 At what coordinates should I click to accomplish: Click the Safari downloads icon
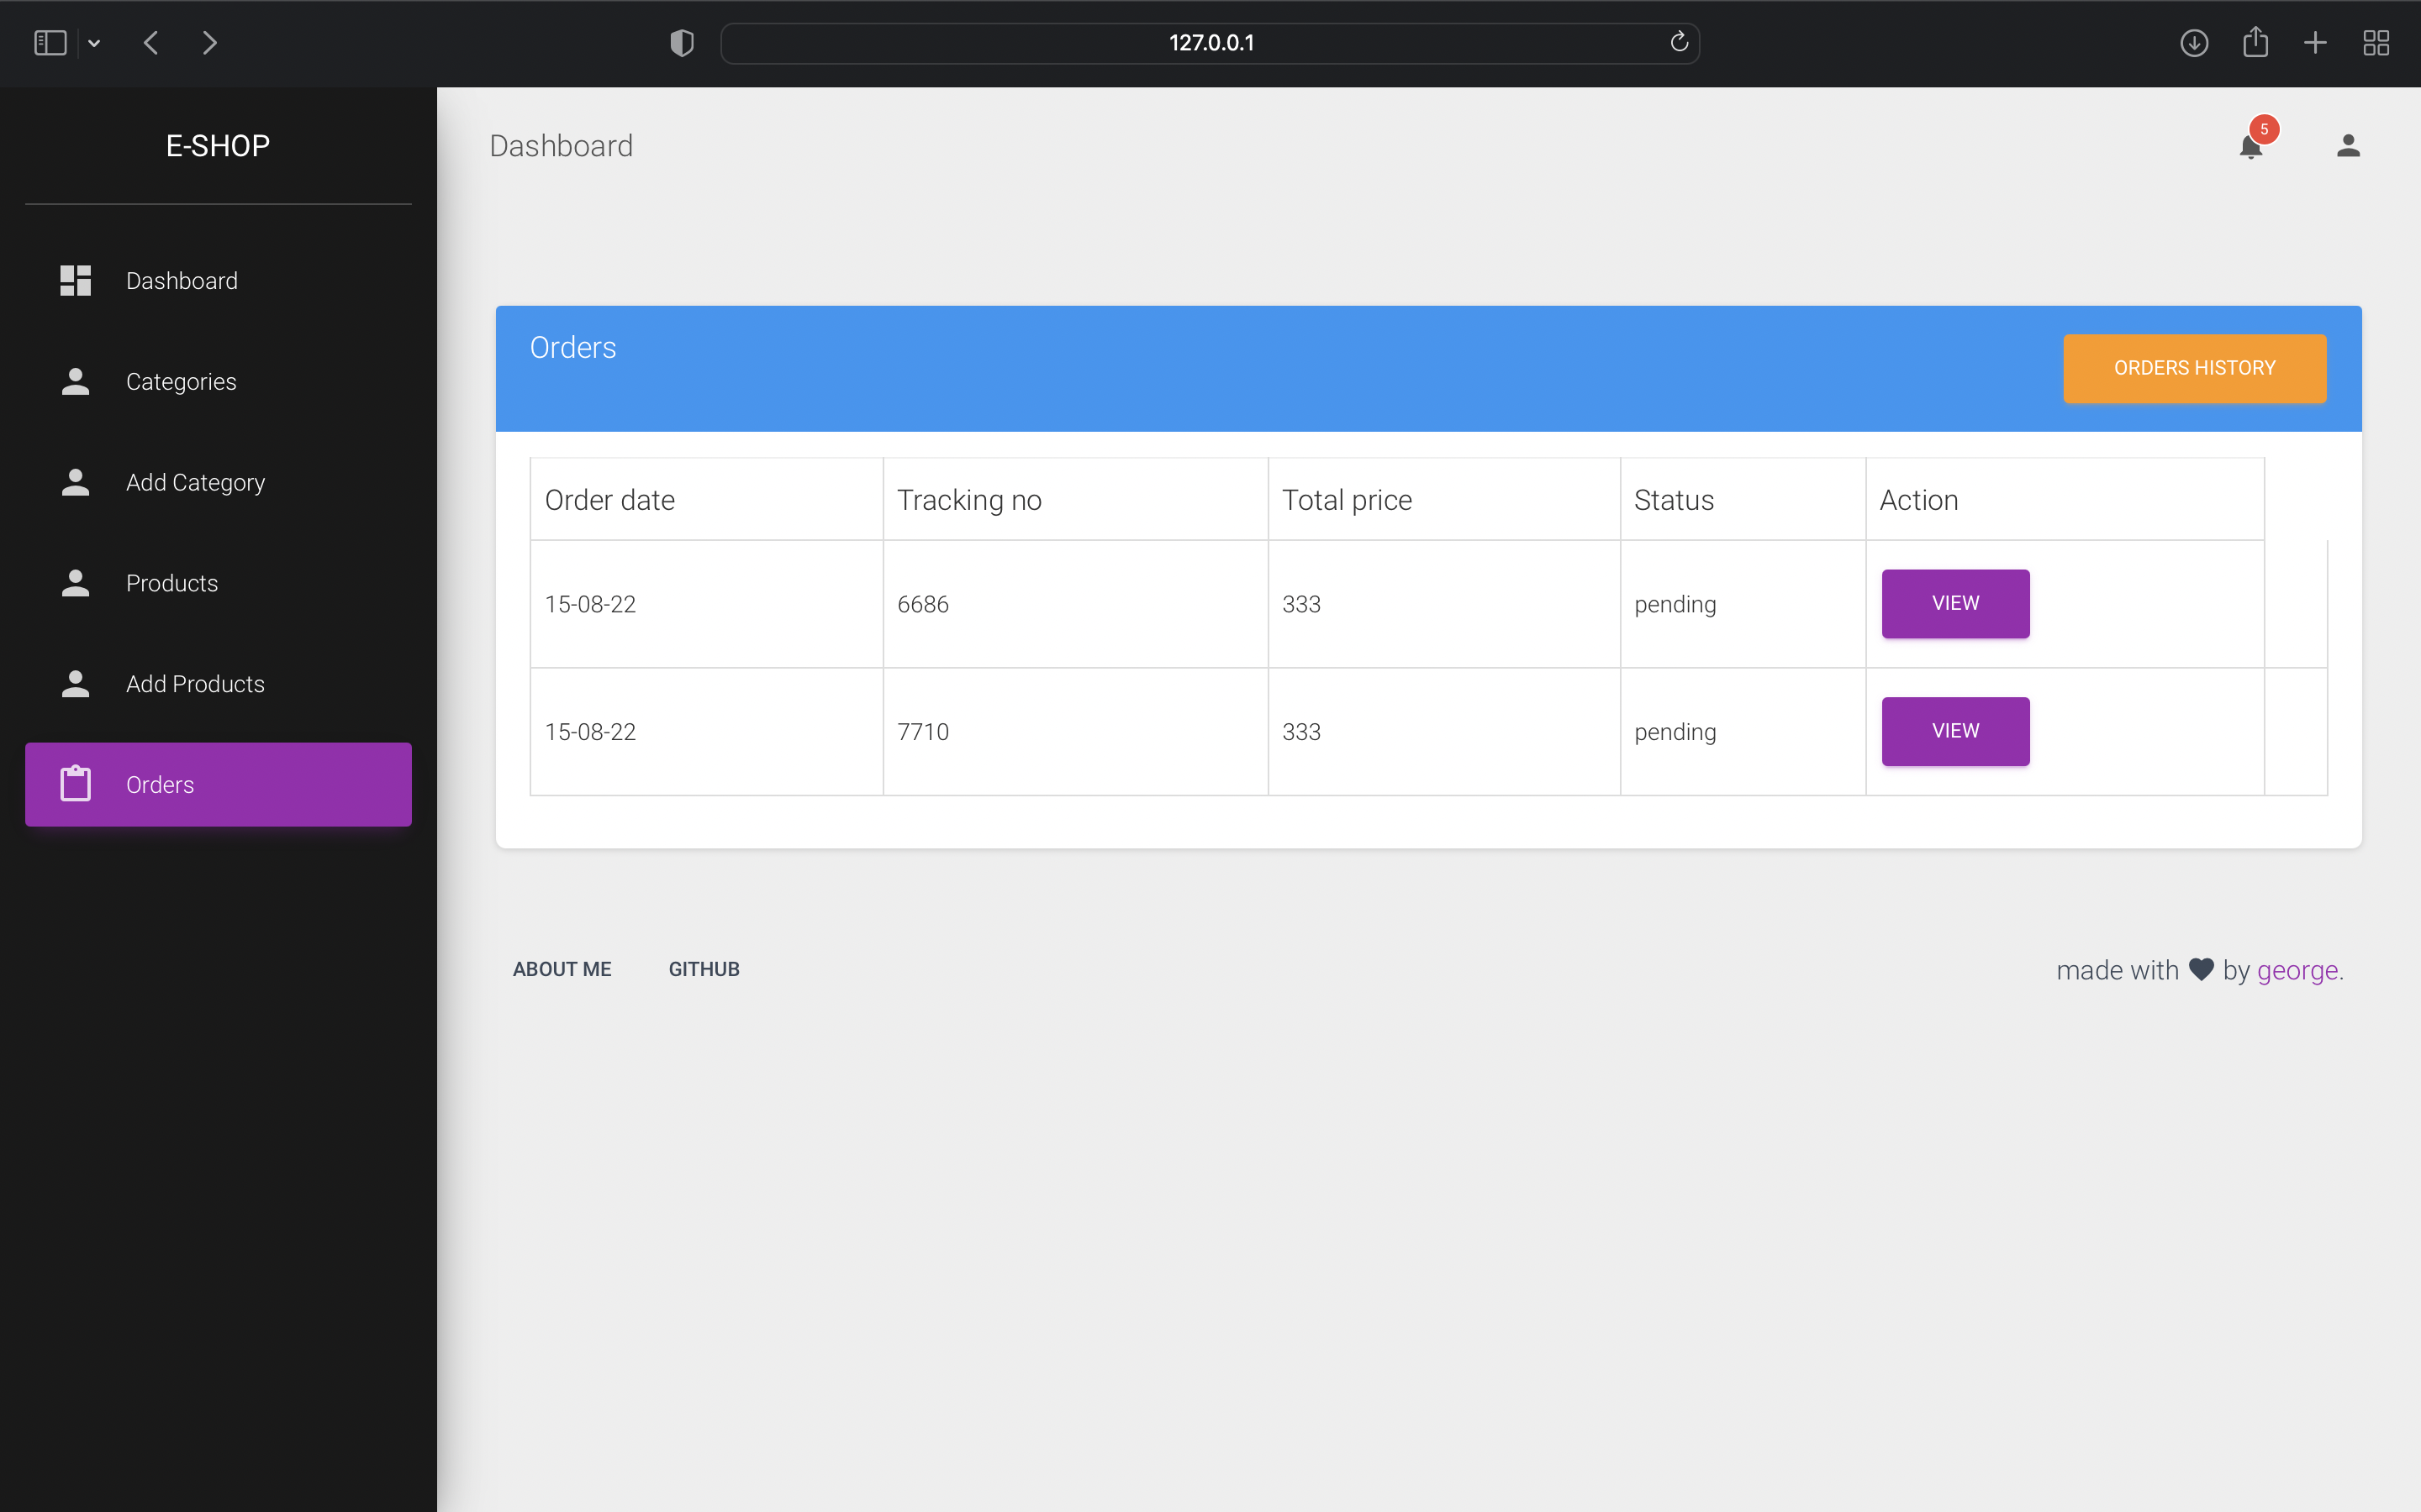click(2193, 43)
